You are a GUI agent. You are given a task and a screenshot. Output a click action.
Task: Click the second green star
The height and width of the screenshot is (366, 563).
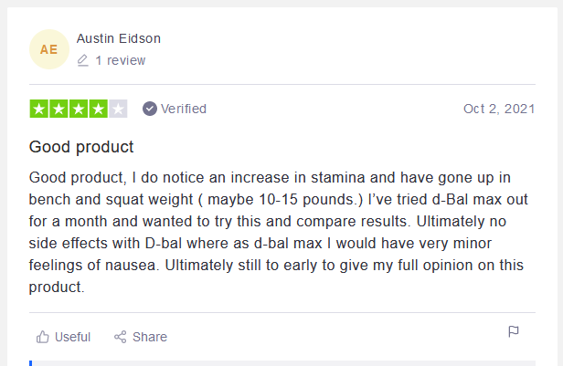point(58,109)
